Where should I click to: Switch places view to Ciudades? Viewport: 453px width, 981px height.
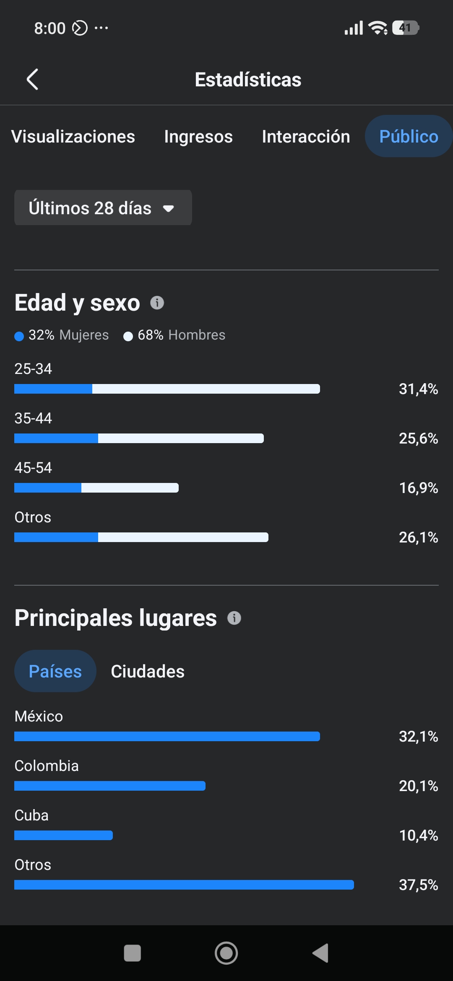click(148, 671)
